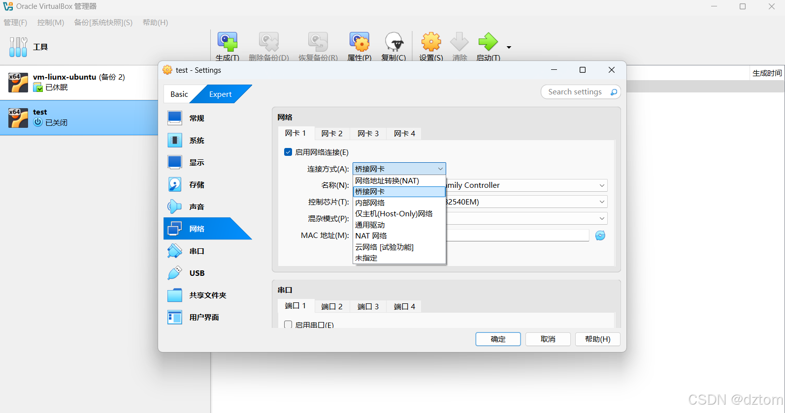Click the Take snapshot (生成) toolbar icon
Viewport: 785px width, 413px height.
click(228, 42)
